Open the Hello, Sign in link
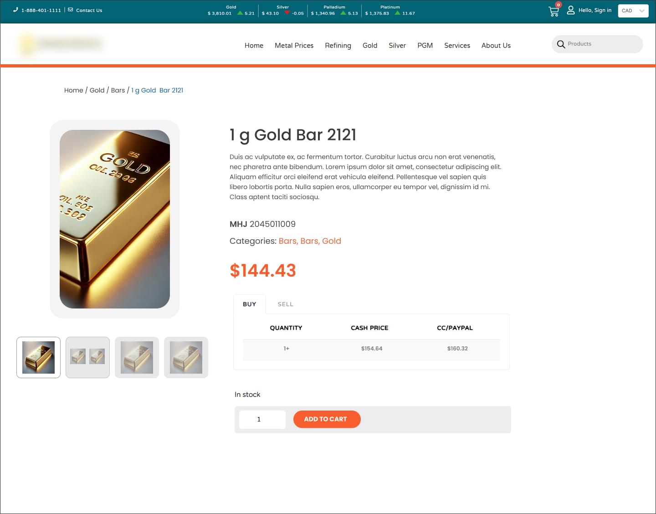The width and height of the screenshot is (656, 514). coord(595,10)
